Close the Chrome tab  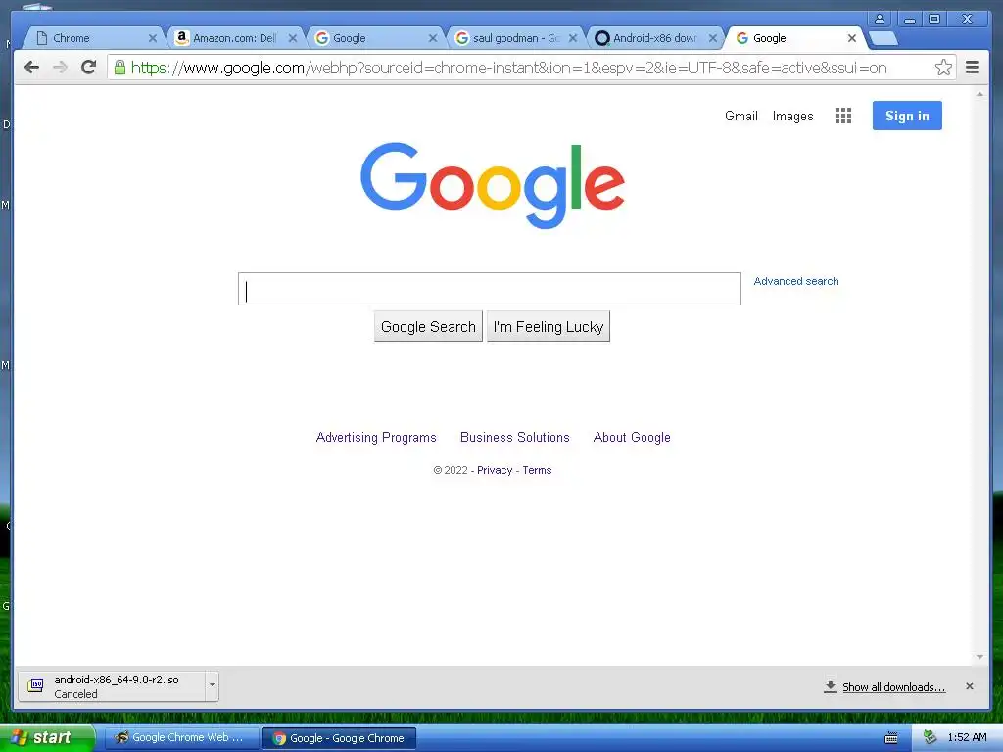152,38
